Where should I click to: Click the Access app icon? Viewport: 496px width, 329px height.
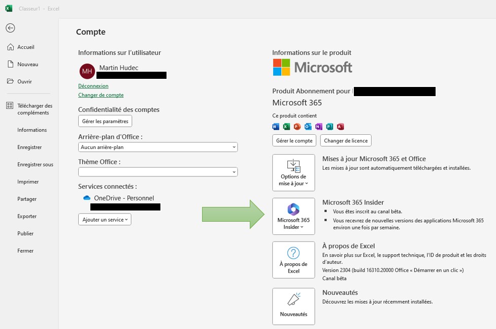coord(340,127)
